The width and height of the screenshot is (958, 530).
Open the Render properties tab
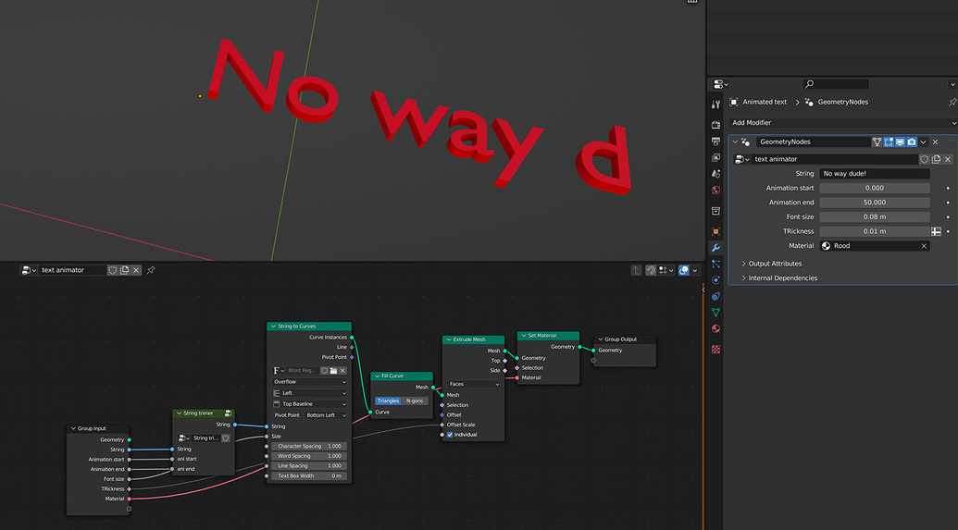tap(715, 125)
